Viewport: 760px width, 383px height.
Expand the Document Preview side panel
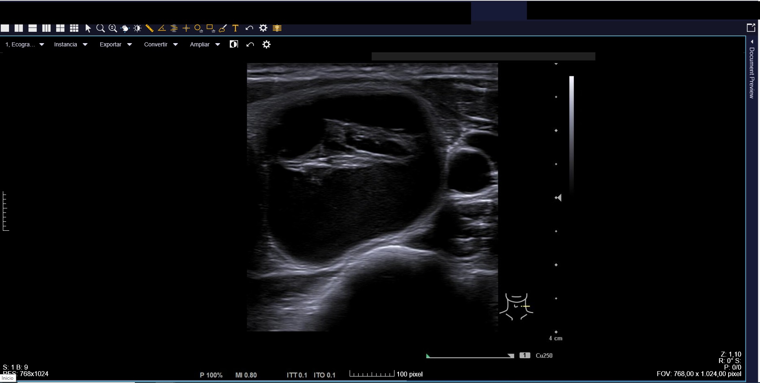pos(752,69)
